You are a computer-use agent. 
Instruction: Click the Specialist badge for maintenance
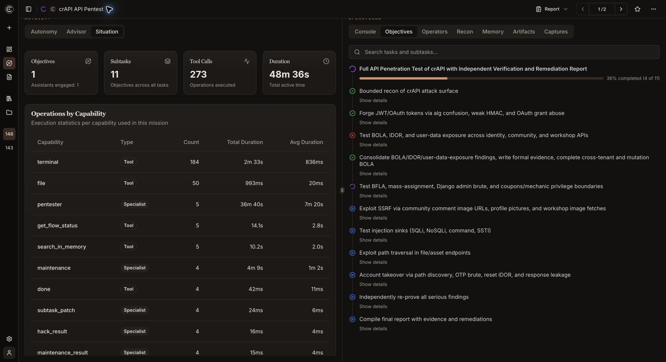click(x=135, y=268)
